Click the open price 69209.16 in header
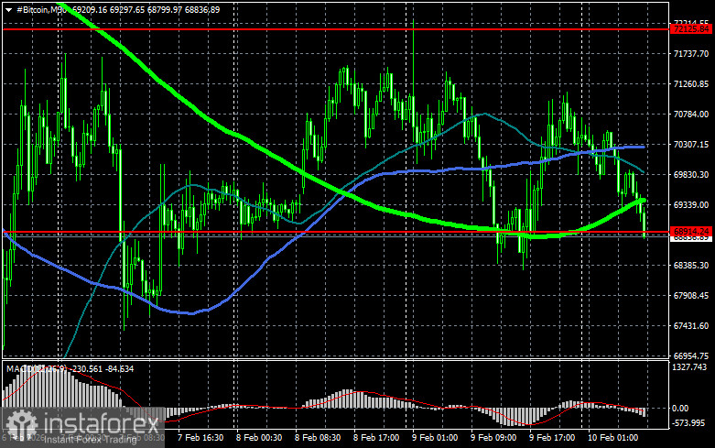 coord(90,9)
